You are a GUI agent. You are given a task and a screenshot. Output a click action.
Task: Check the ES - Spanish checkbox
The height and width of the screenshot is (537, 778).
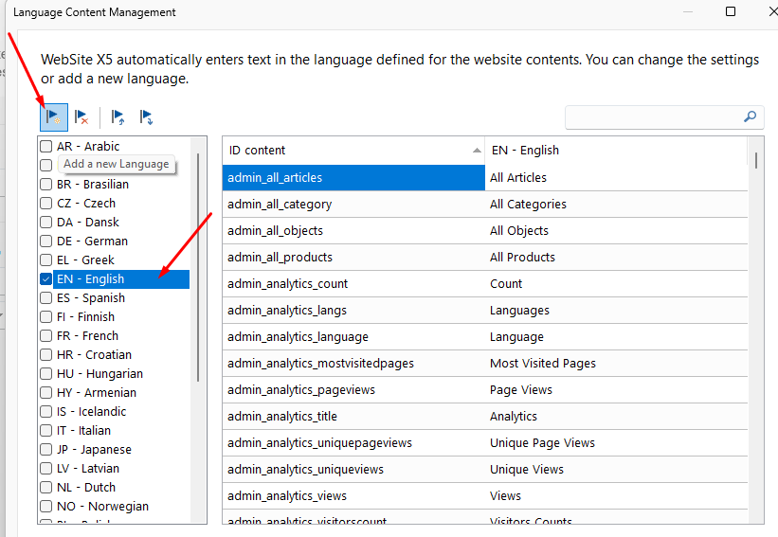[46, 298]
